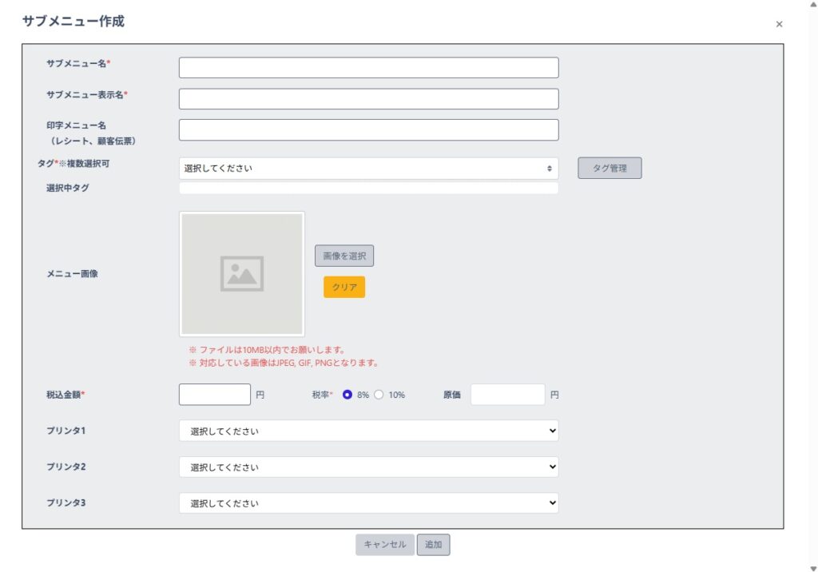Image resolution: width=818 pixels, height=572 pixels.
Task: Expand the プリンタ3 dropdown
Action: [368, 503]
